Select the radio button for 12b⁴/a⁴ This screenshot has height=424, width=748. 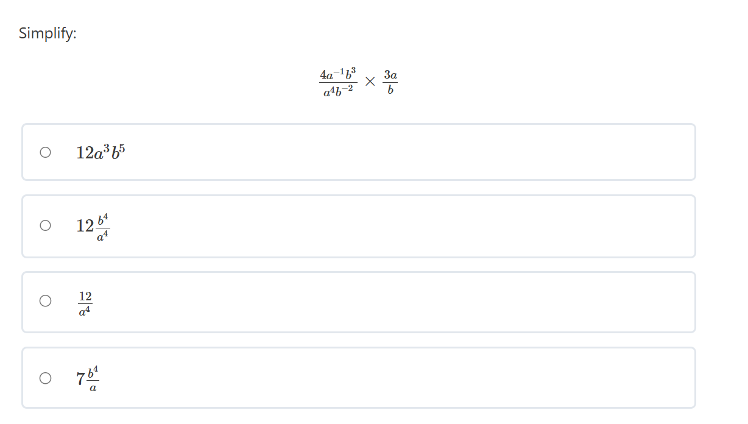[44, 226]
